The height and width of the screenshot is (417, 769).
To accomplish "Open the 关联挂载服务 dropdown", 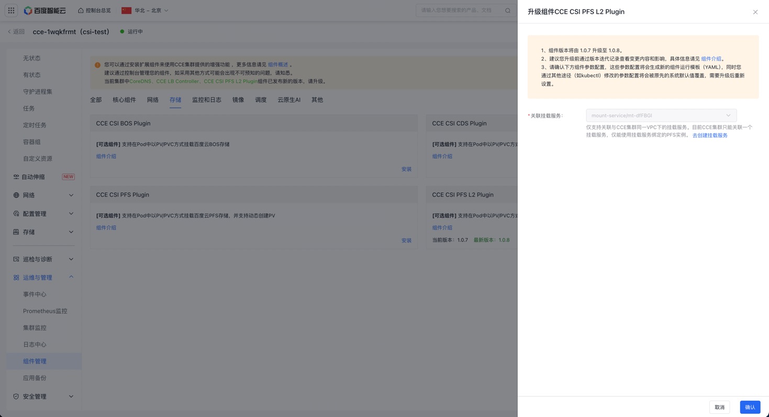I will (x=661, y=116).
